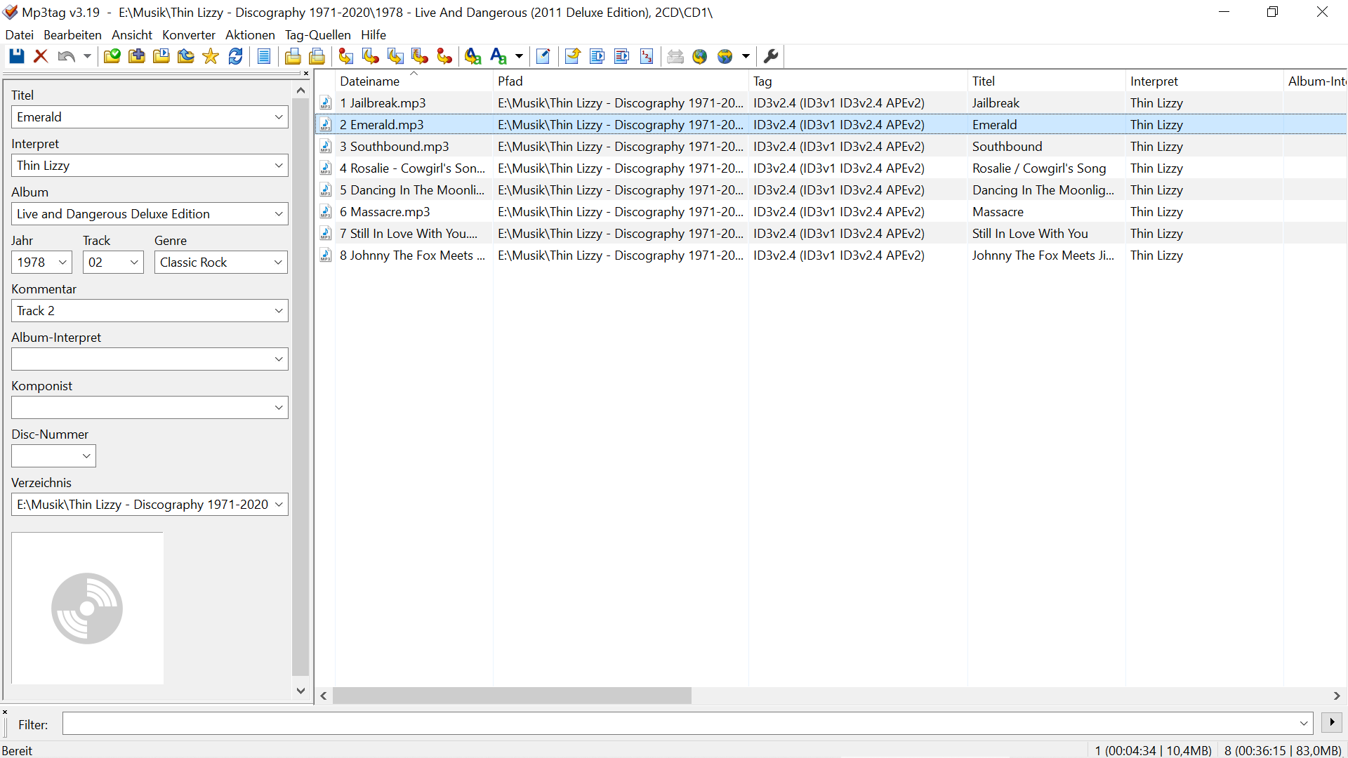Run Text file - Tag converter icon

(x=420, y=56)
